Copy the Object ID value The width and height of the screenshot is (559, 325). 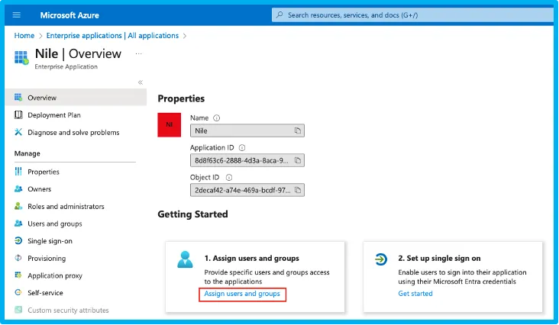coord(298,190)
